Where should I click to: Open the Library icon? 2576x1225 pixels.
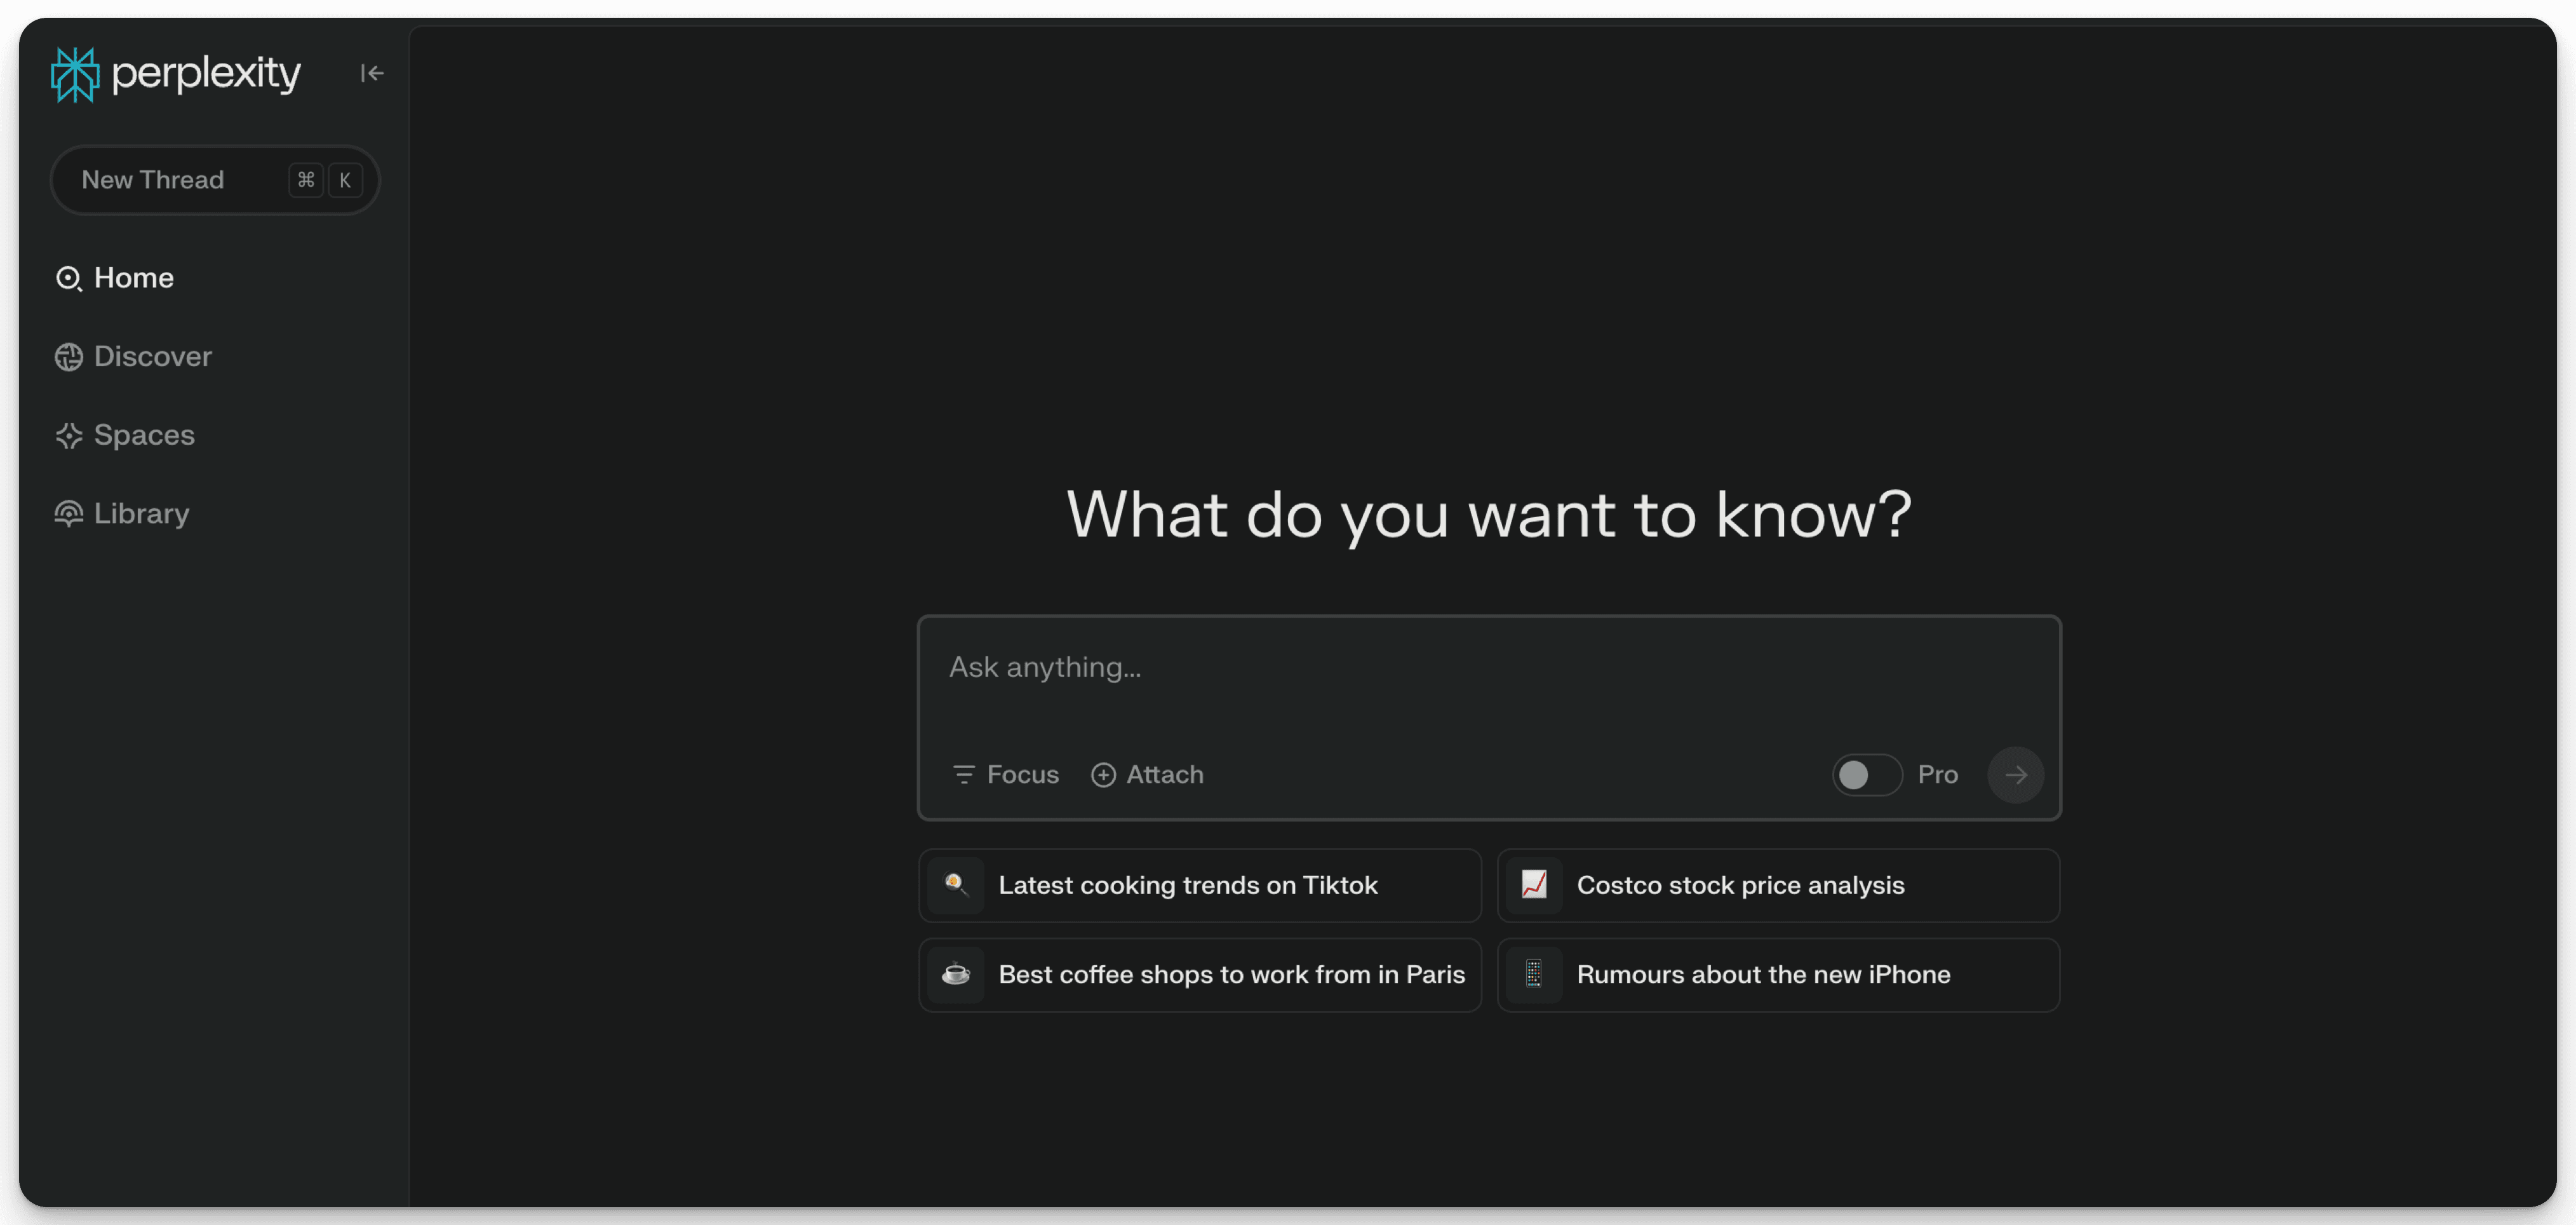(x=68, y=513)
